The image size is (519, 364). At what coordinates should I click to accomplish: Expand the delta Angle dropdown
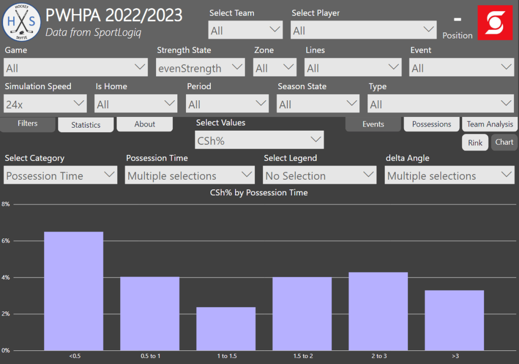click(x=449, y=176)
